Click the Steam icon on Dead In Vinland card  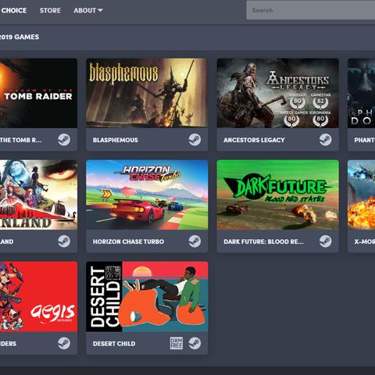(64, 241)
